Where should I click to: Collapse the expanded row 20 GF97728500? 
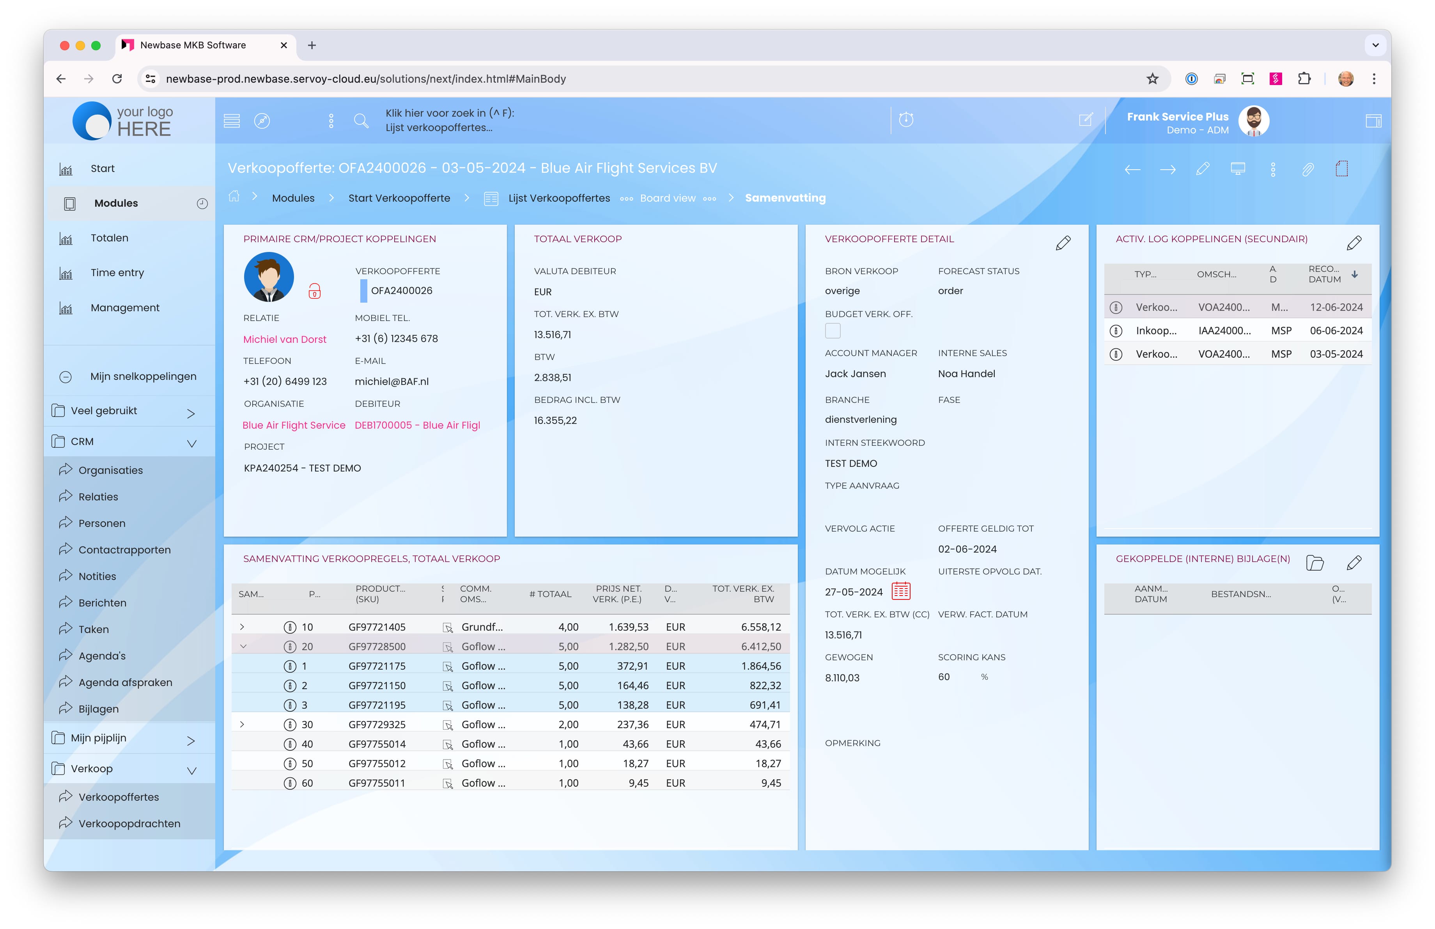click(x=243, y=646)
